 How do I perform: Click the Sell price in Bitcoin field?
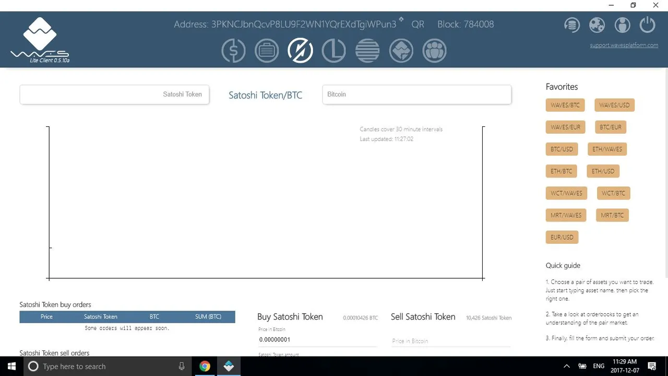tap(451, 341)
